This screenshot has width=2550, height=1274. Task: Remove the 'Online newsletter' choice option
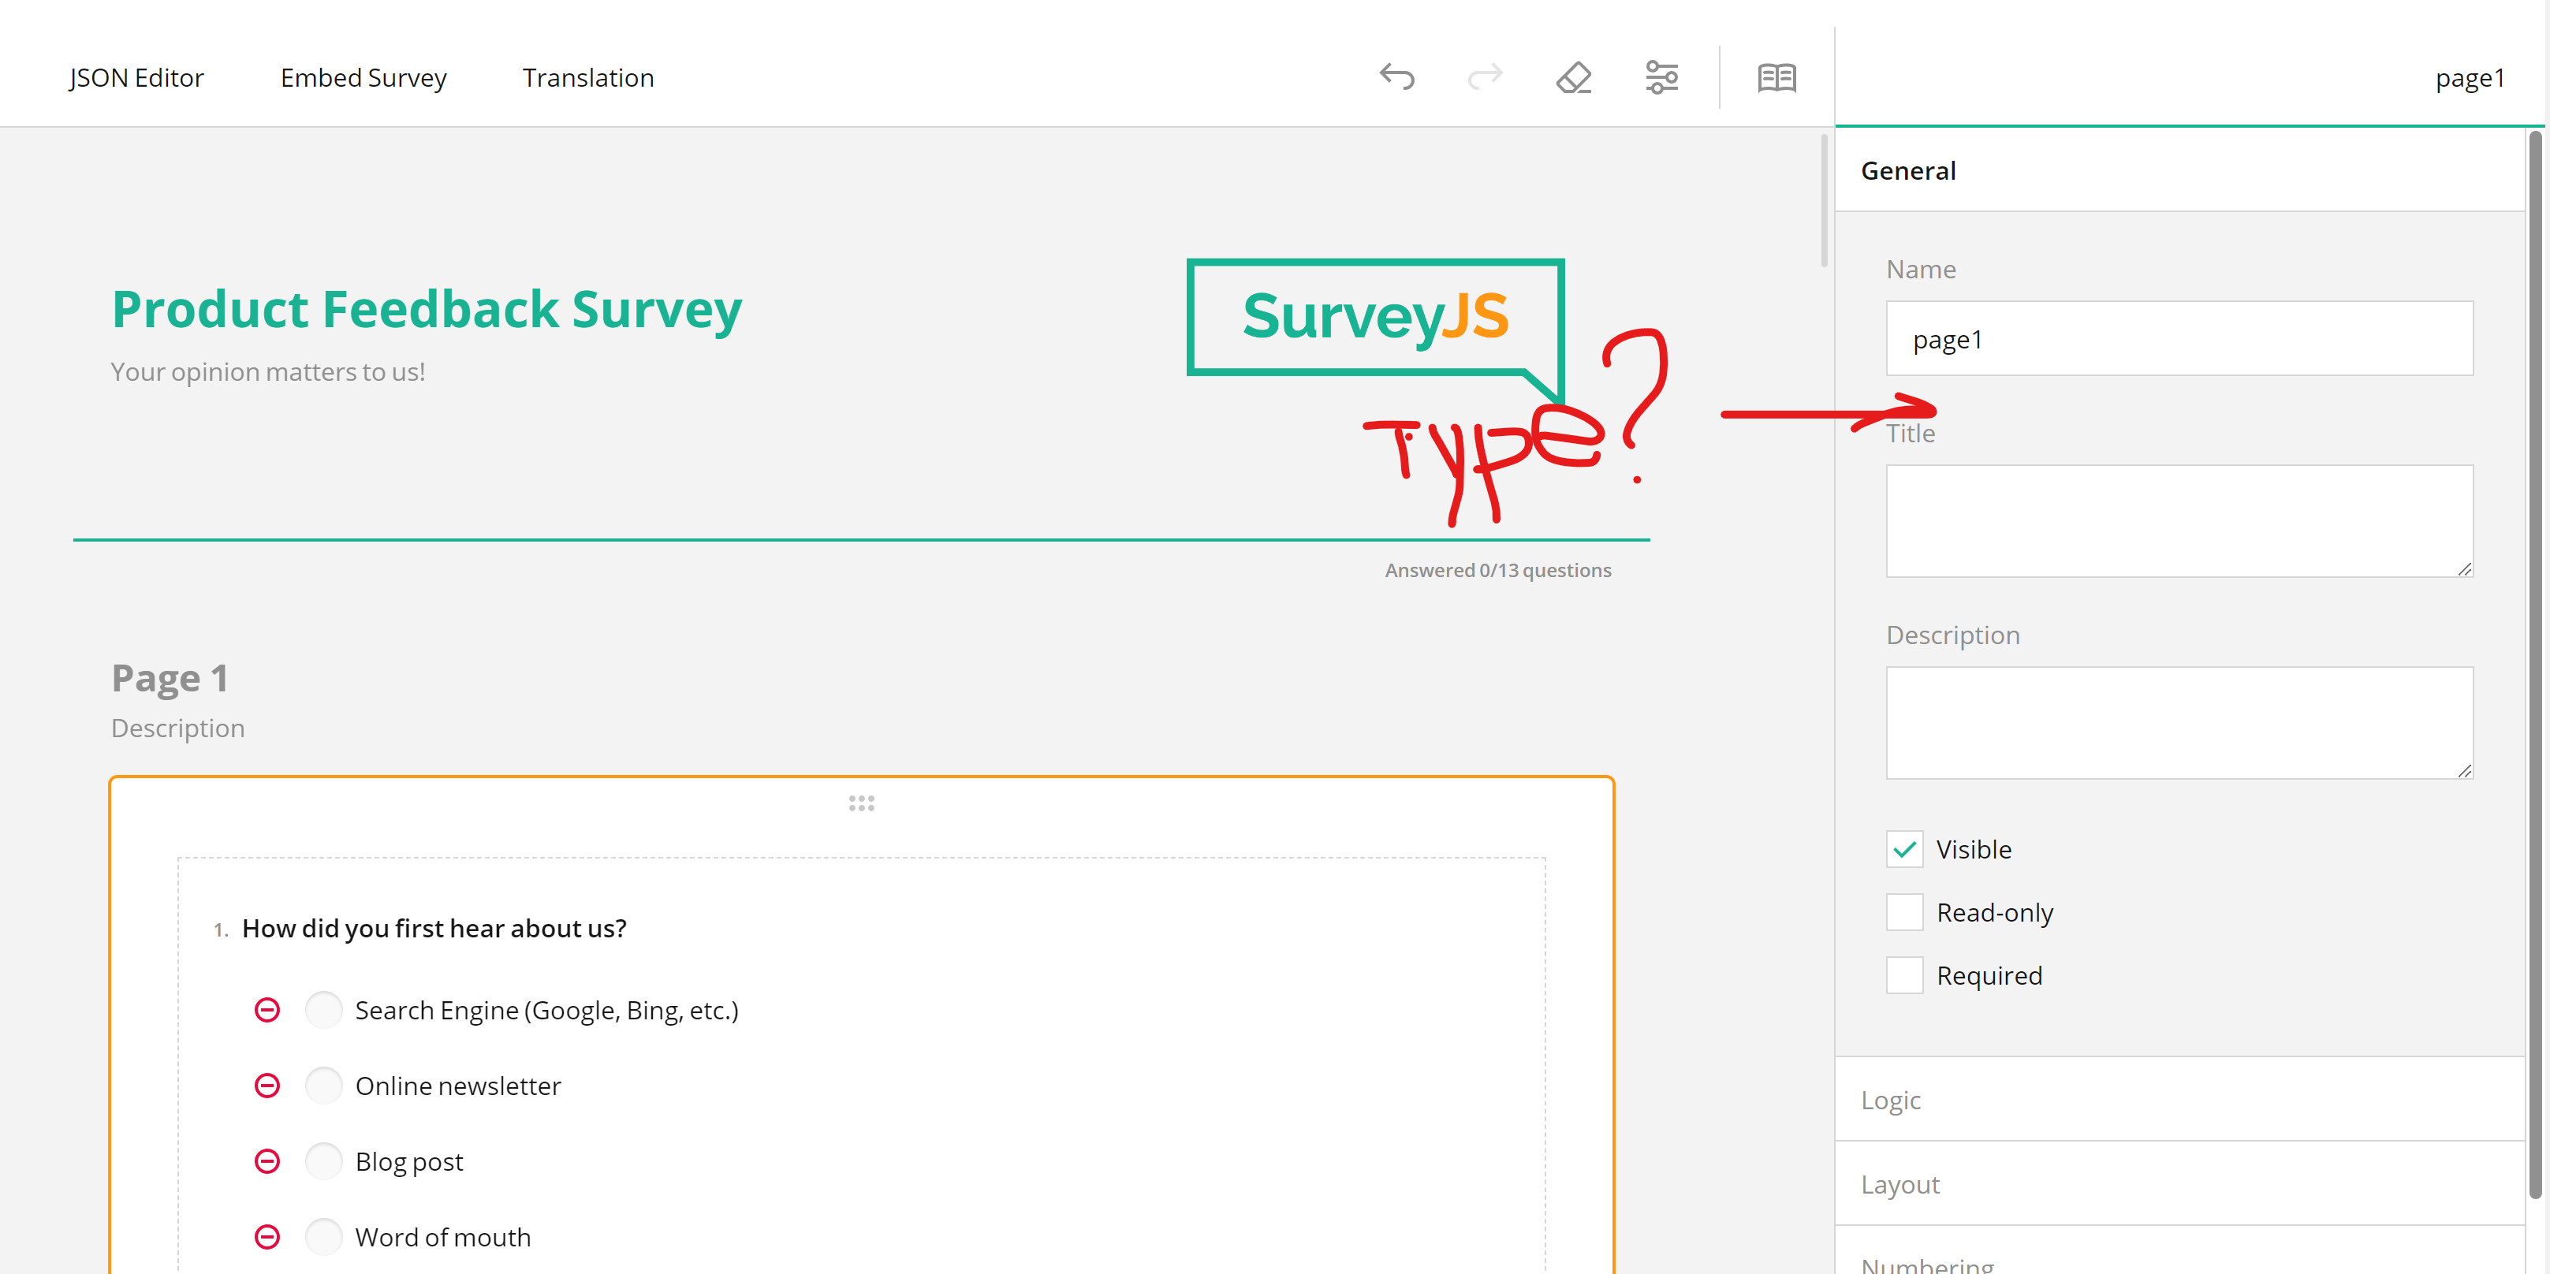pyautogui.click(x=267, y=1085)
